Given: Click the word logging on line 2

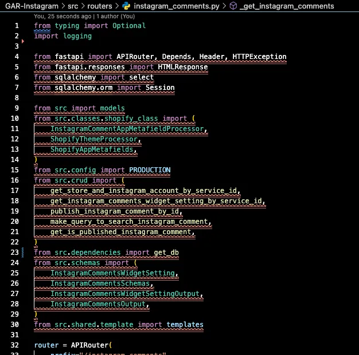Looking at the screenshot, I should [x=77, y=36].
